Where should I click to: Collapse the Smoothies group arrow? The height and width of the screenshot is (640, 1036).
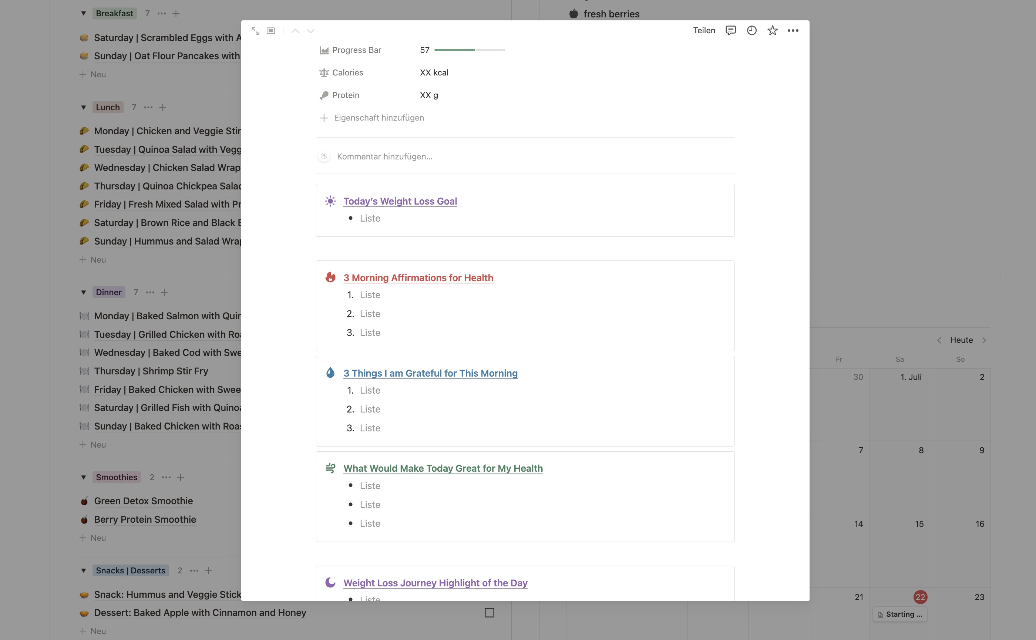point(83,478)
